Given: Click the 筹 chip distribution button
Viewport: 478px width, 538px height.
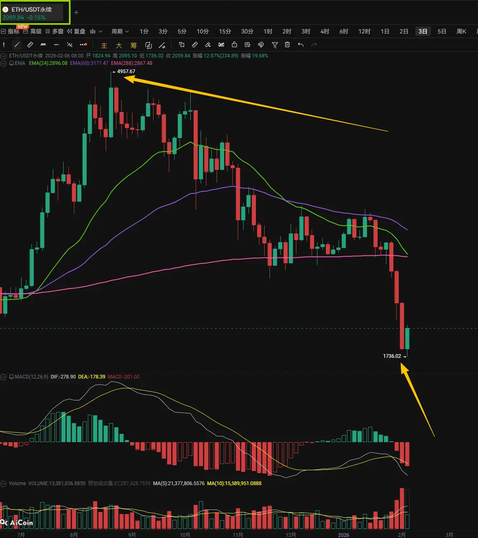Looking at the screenshot, I should tap(134, 45).
